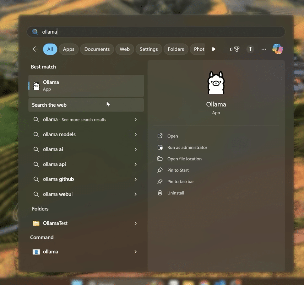Switch to the Documents filter tab
This screenshot has height=285, width=304.
coord(97,49)
